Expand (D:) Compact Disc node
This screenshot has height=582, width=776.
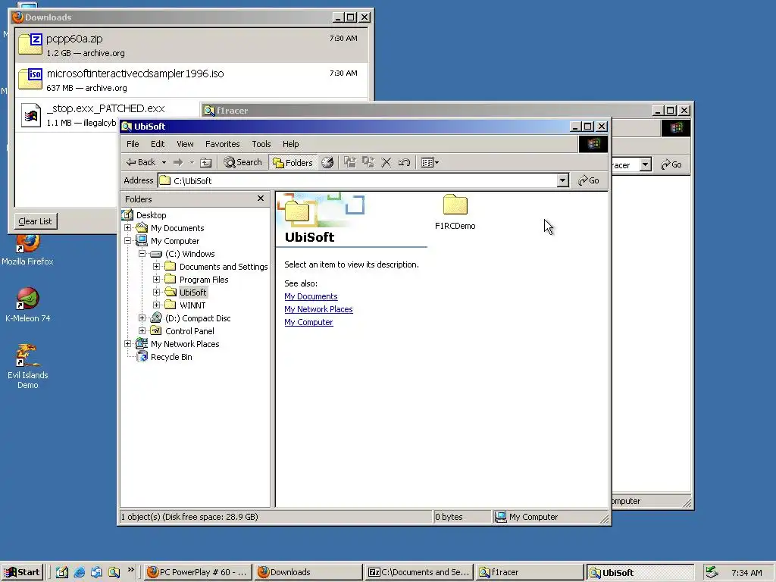coord(142,318)
